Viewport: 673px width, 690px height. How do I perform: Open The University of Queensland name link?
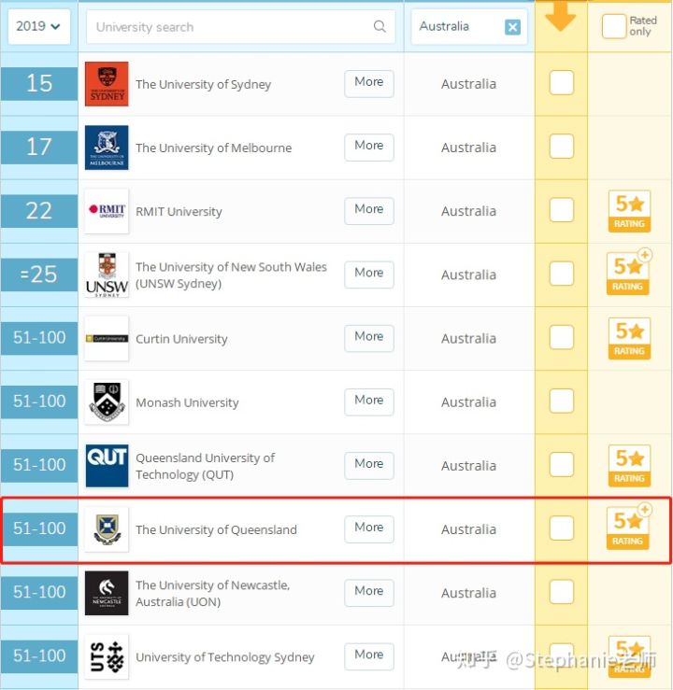click(x=216, y=529)
